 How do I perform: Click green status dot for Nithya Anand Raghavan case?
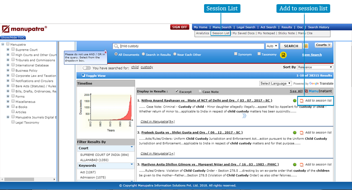295,101
